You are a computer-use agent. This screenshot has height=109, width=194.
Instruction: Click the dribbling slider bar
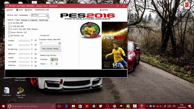click(24, 49)
